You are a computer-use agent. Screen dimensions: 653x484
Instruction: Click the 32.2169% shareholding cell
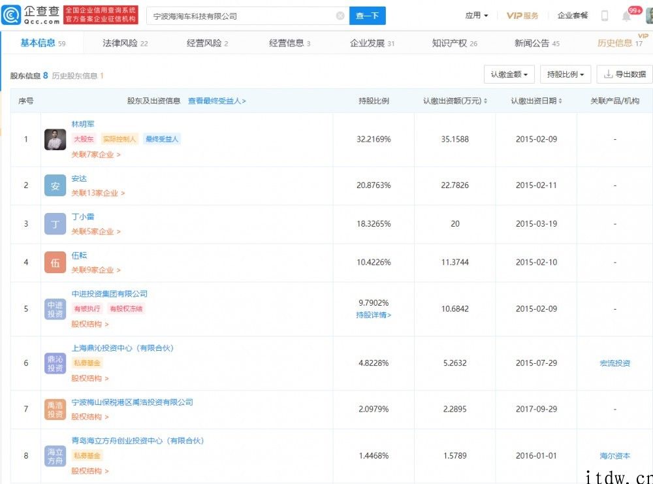(374, 140)
